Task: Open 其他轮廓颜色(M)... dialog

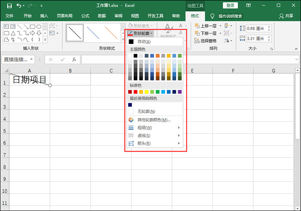Action: pos(154,120)
